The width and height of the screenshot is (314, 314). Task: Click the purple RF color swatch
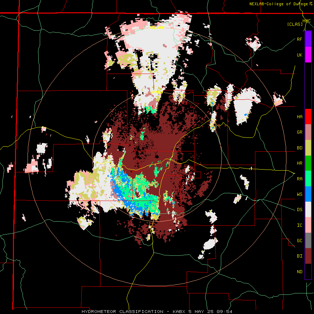pyautogui.click(x=308, y=39)
